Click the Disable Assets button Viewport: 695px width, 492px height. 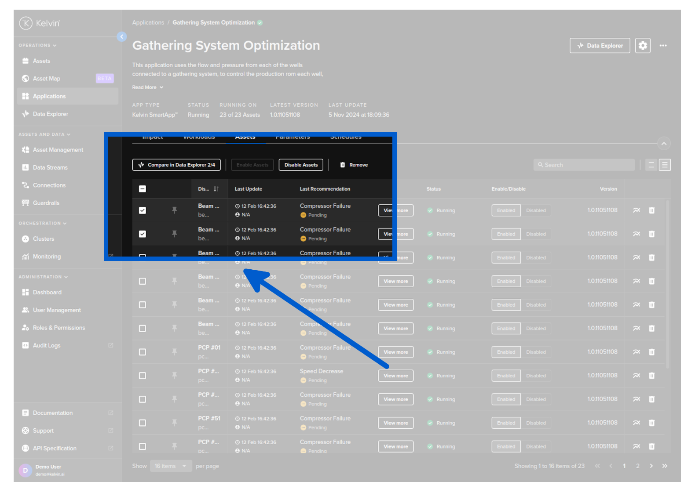click(301, 165)
